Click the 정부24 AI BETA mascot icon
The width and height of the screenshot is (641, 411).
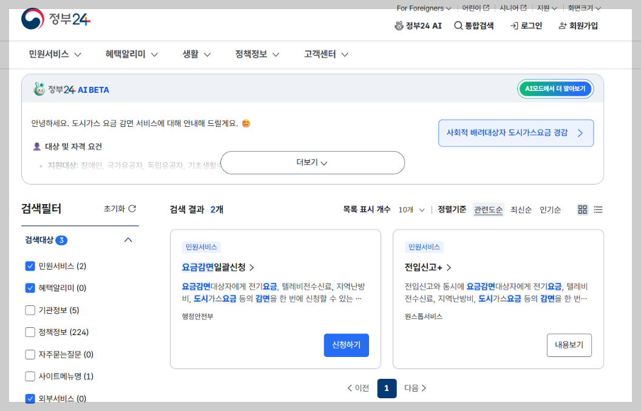(39, 89)
